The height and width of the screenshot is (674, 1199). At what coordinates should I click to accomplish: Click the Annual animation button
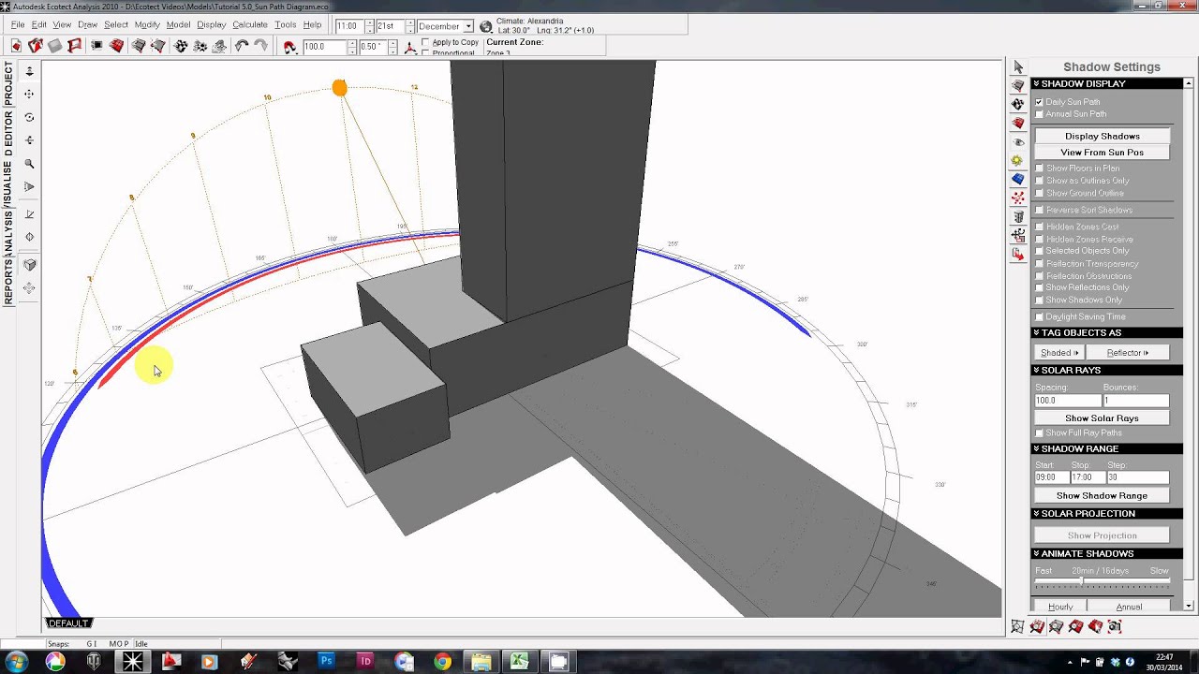1129,607
